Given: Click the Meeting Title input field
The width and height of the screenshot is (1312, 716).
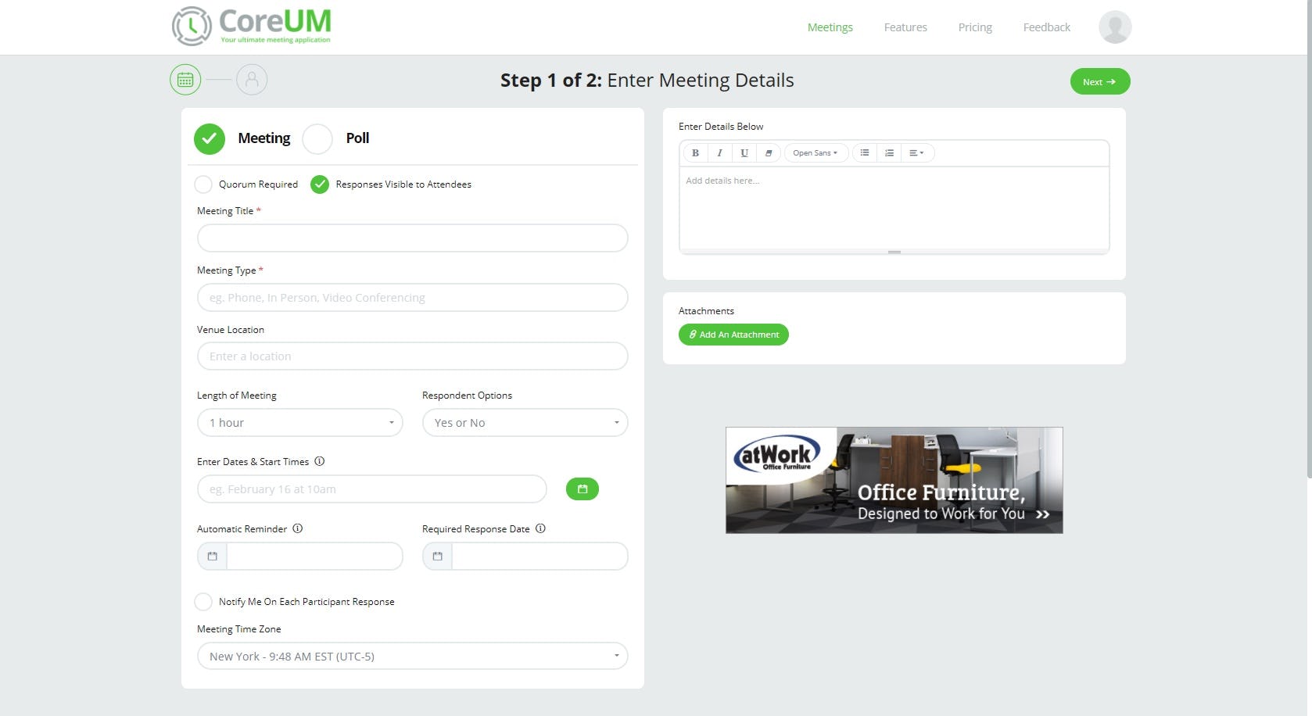Looking at the screenshot, I should (412, 238).
